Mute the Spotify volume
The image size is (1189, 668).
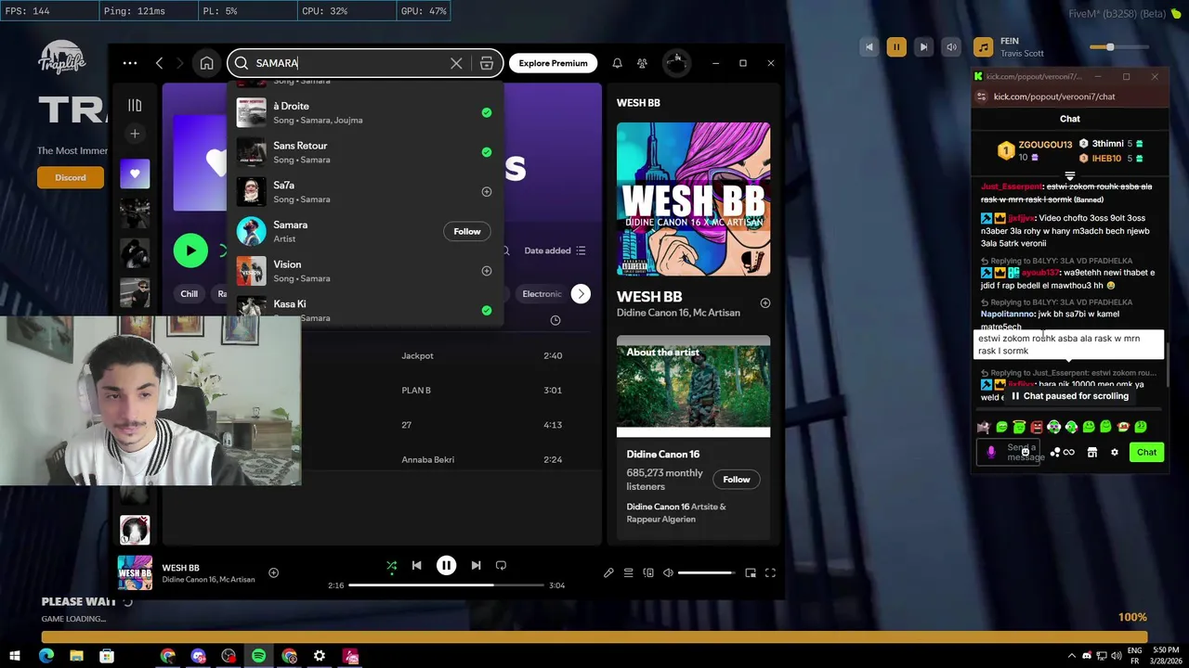pyautogui.click(x=668, y=573)
